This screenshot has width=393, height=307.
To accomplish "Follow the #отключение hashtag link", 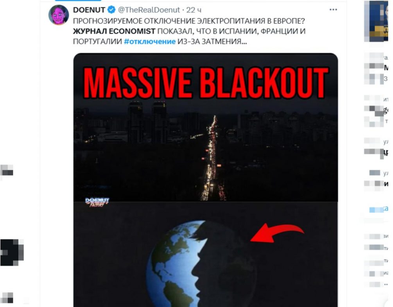I will pyautogui.click(x=150, y=41).
